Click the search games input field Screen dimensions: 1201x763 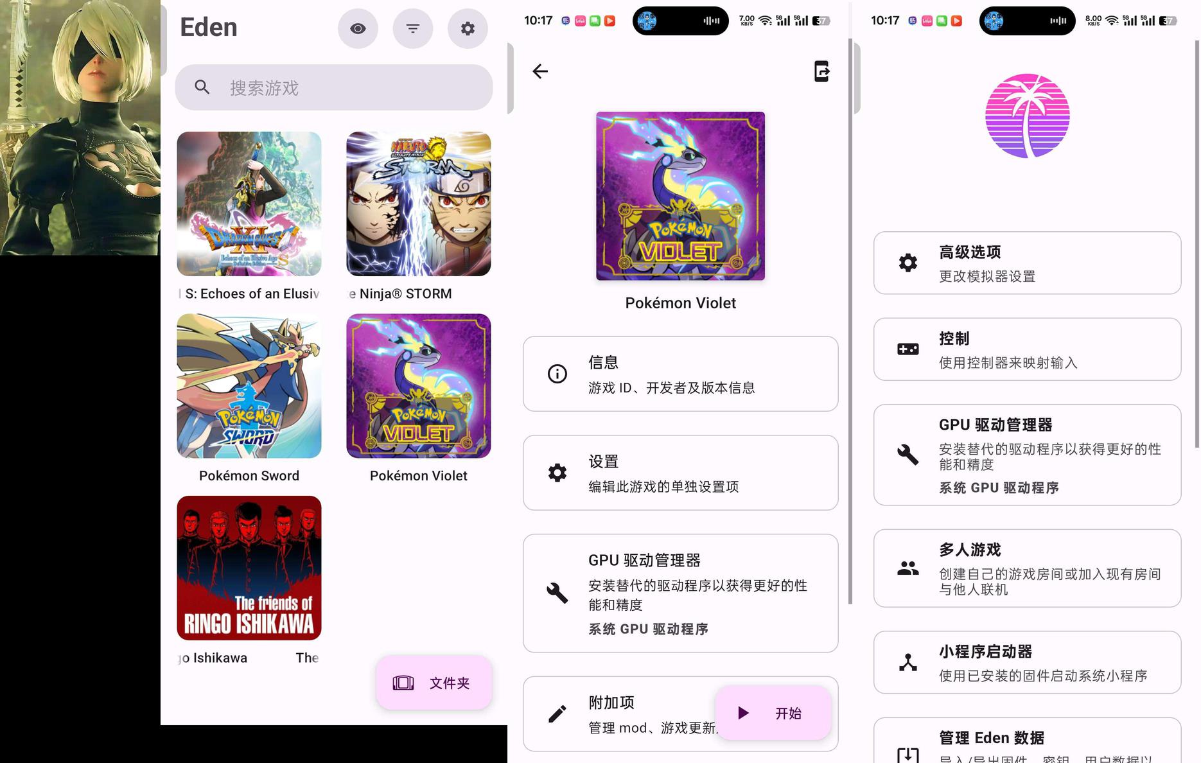pos(334,87)
